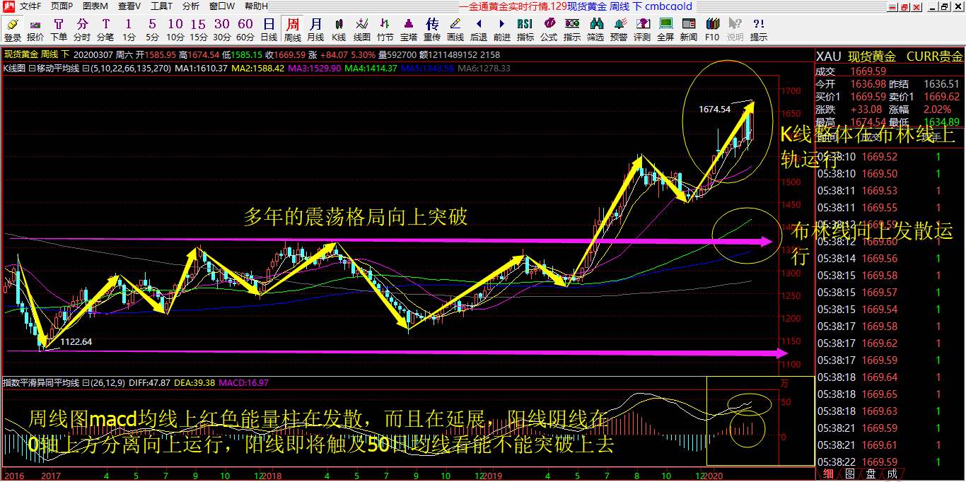Screen dimensions: 966x482
Task: Switch to the 盘 order book tab
Action: pyautogui.click(x=871, y=474)
